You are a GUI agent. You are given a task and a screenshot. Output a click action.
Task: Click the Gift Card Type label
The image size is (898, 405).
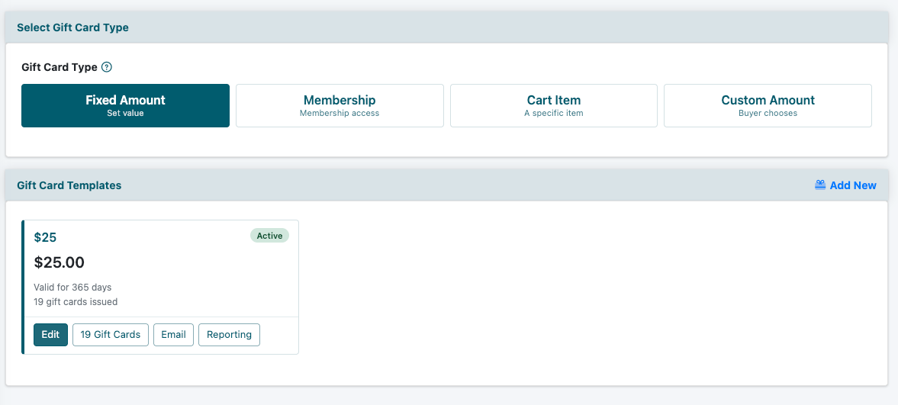60,67
